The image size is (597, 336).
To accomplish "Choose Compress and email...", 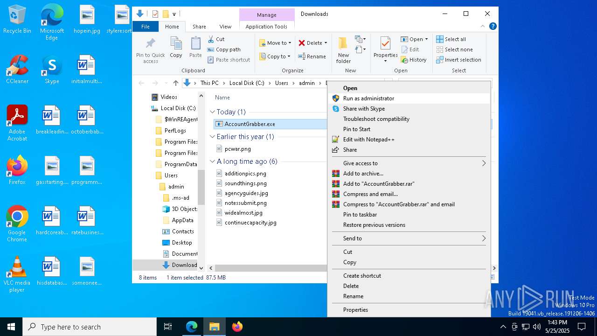I will click(x=409, y=194).
